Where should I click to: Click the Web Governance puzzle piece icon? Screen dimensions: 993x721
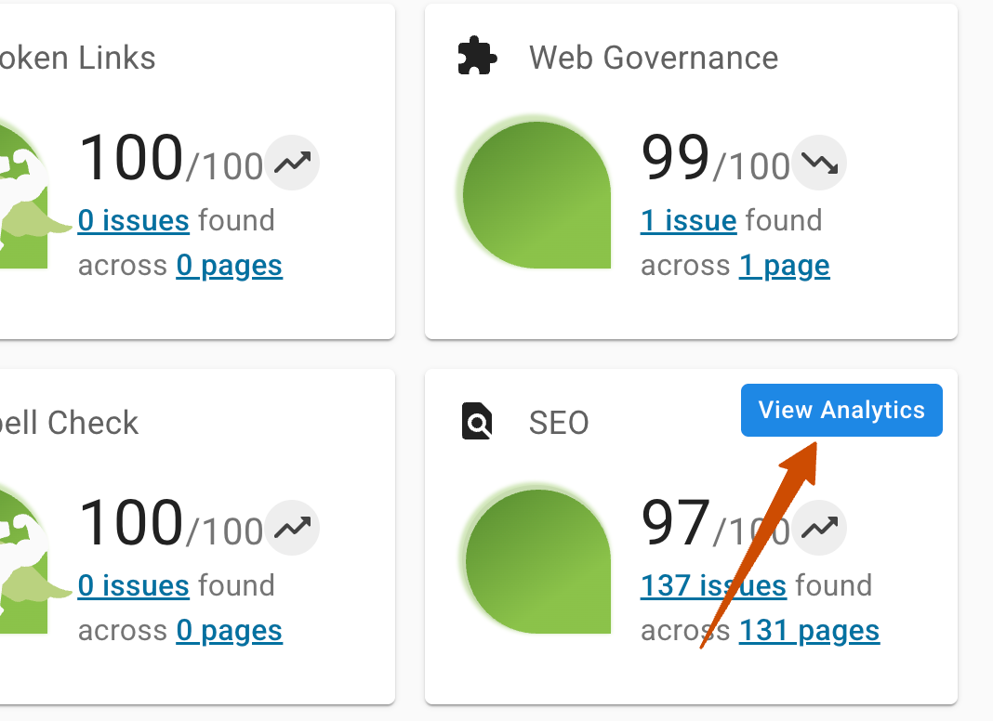(476, 56)
